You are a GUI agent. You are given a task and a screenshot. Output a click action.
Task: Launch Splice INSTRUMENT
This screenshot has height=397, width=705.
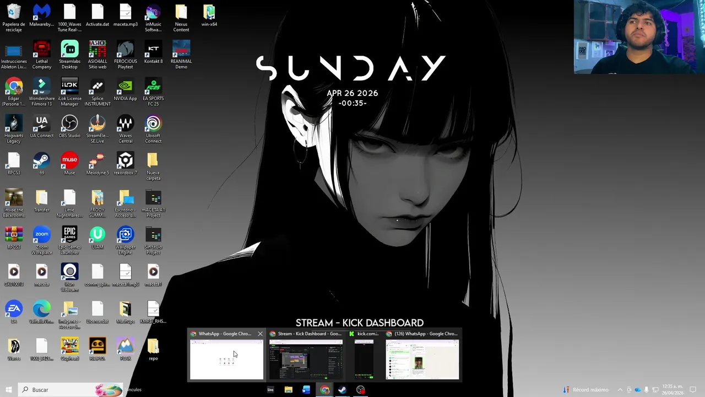click(97, 92)
